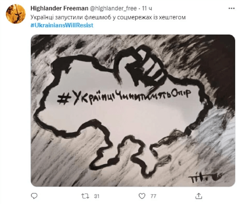
Task: Click the tweet text about the flashmob
Action: coord(108,17)
